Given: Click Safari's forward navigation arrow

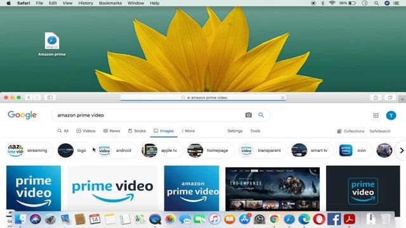Looking at the screenshot, I should [37, 98].
